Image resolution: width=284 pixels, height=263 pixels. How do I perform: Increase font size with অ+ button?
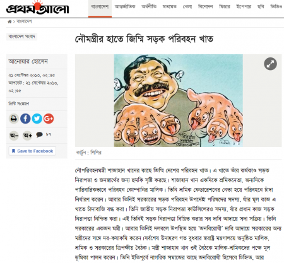[28, 136]
